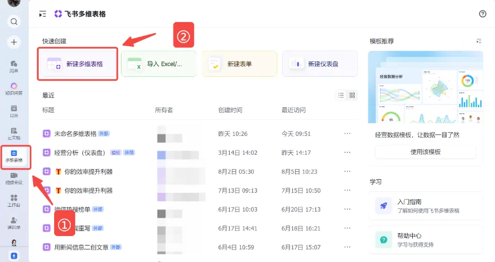The width and height of the screenshot is (495, 262).
Task: Collapse the navigation panel beside 飞书多维表格 title
Action: point(43,14)
